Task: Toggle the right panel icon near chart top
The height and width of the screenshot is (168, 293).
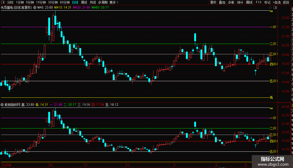Action: (275, 8)
